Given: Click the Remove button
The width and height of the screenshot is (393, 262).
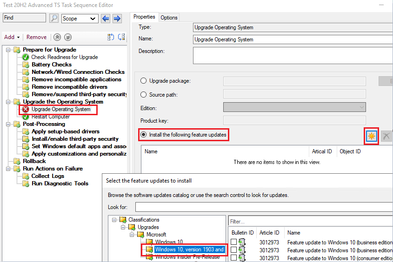Looking at the screenshot, I should 36,37.
